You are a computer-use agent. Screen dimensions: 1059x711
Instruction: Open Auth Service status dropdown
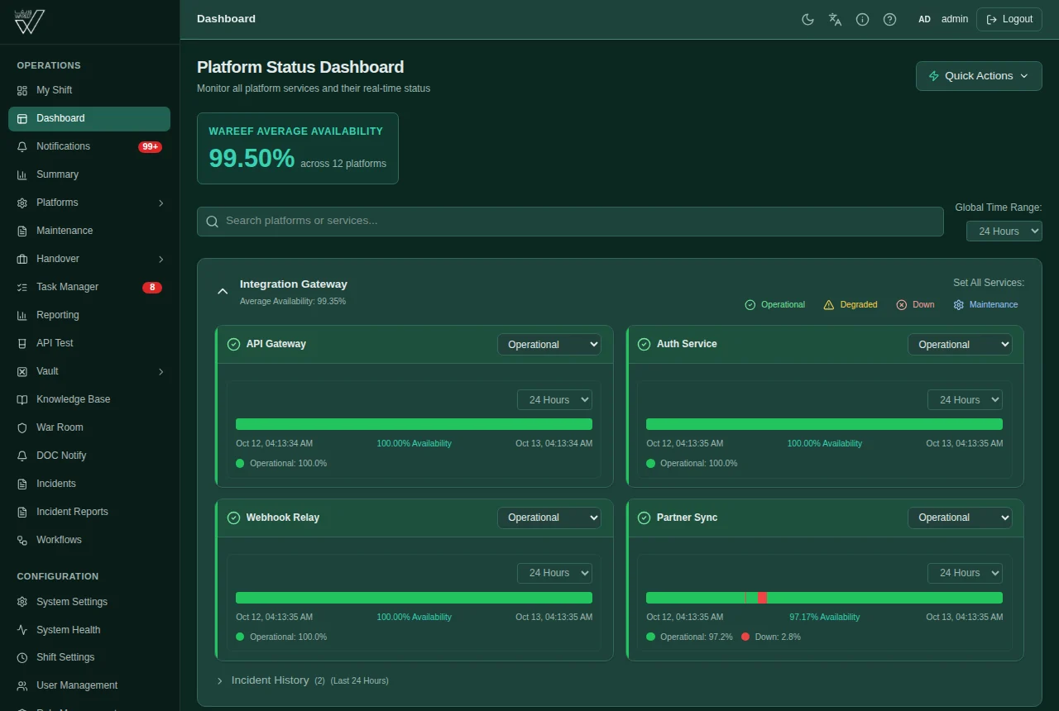pyautogui.click(x=960, y=345)
